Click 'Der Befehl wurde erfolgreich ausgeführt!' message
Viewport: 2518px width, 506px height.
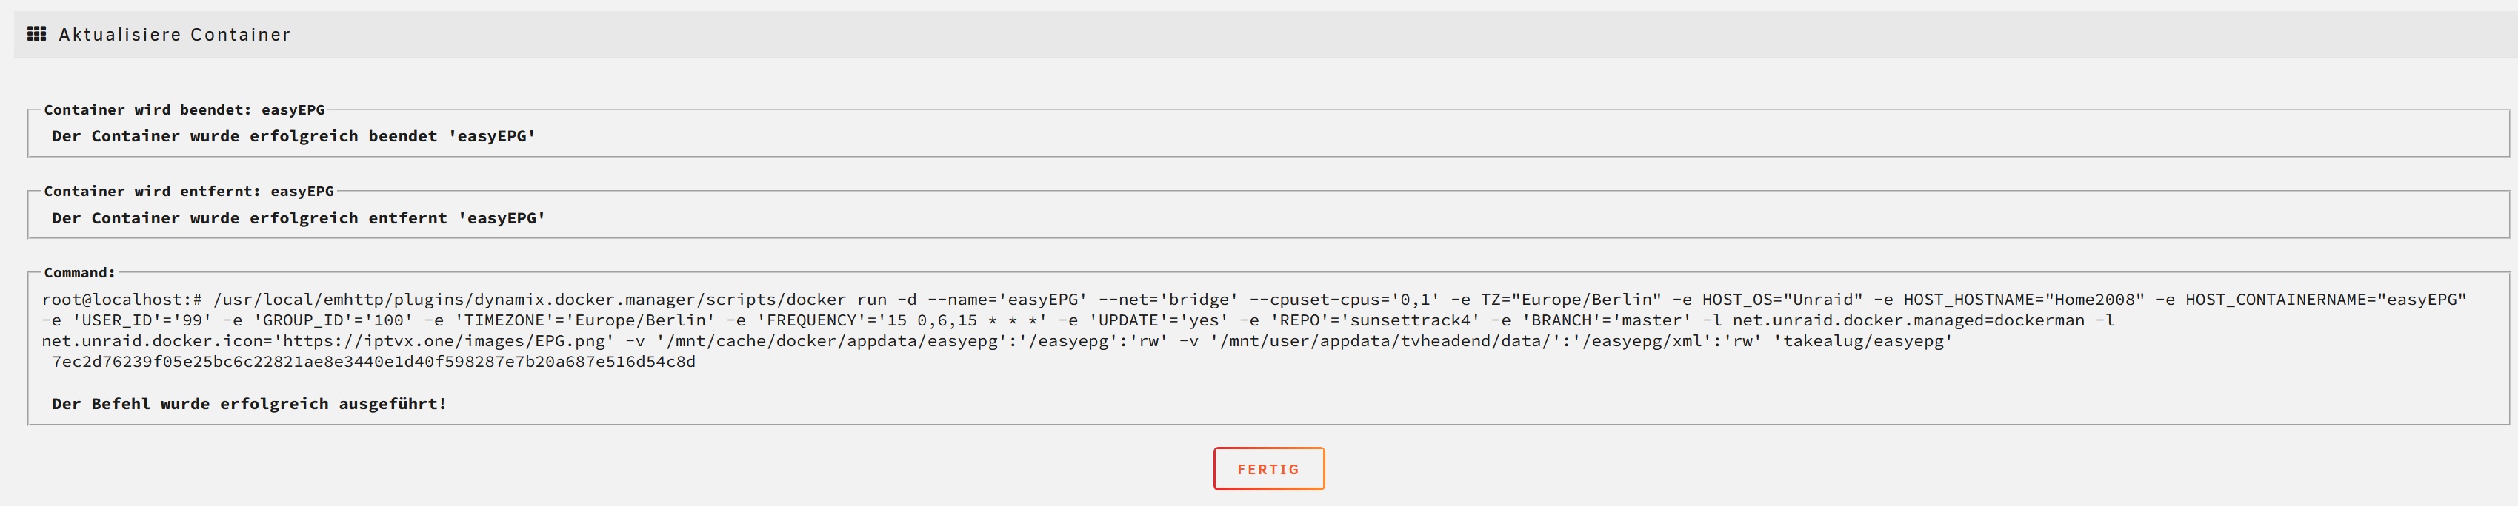click(249, 403)
